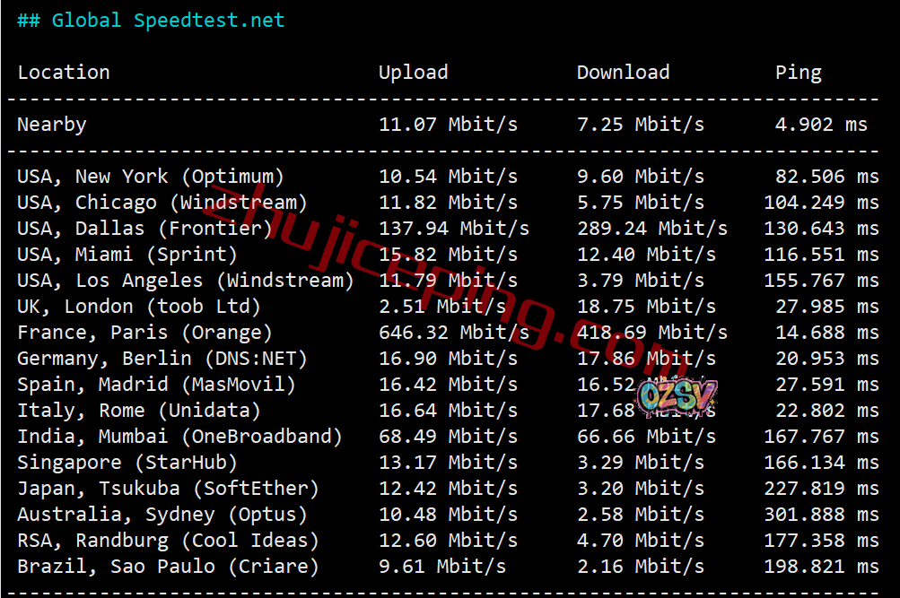The image size is (900, 598).
Task: Click Japan, Tsukuba (SoftEther) row
Action: [x=448, y=489]
